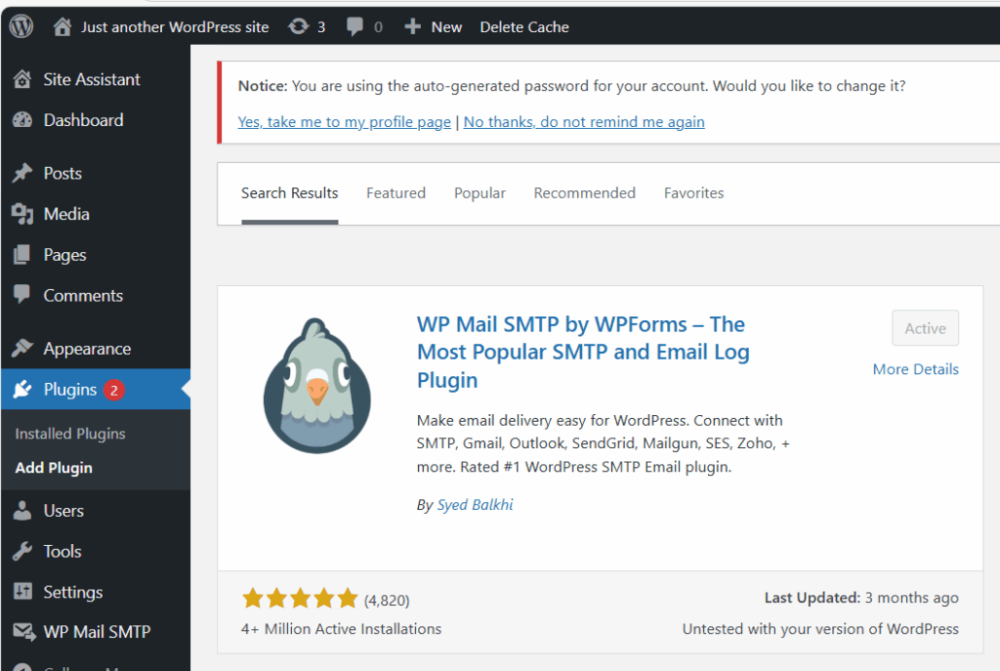Screen dimensions: 1000x671
Task: Click author link Syed Balkhi
Action: (x=475, y=505)
